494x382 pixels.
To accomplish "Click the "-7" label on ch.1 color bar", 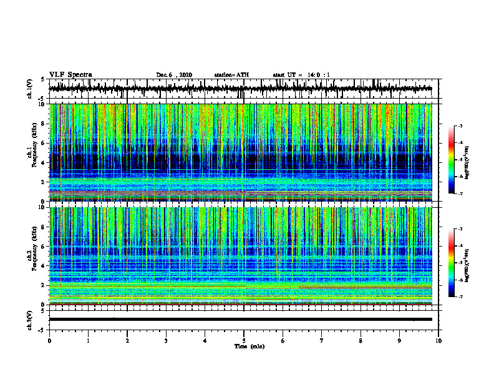I will (460, 193).
